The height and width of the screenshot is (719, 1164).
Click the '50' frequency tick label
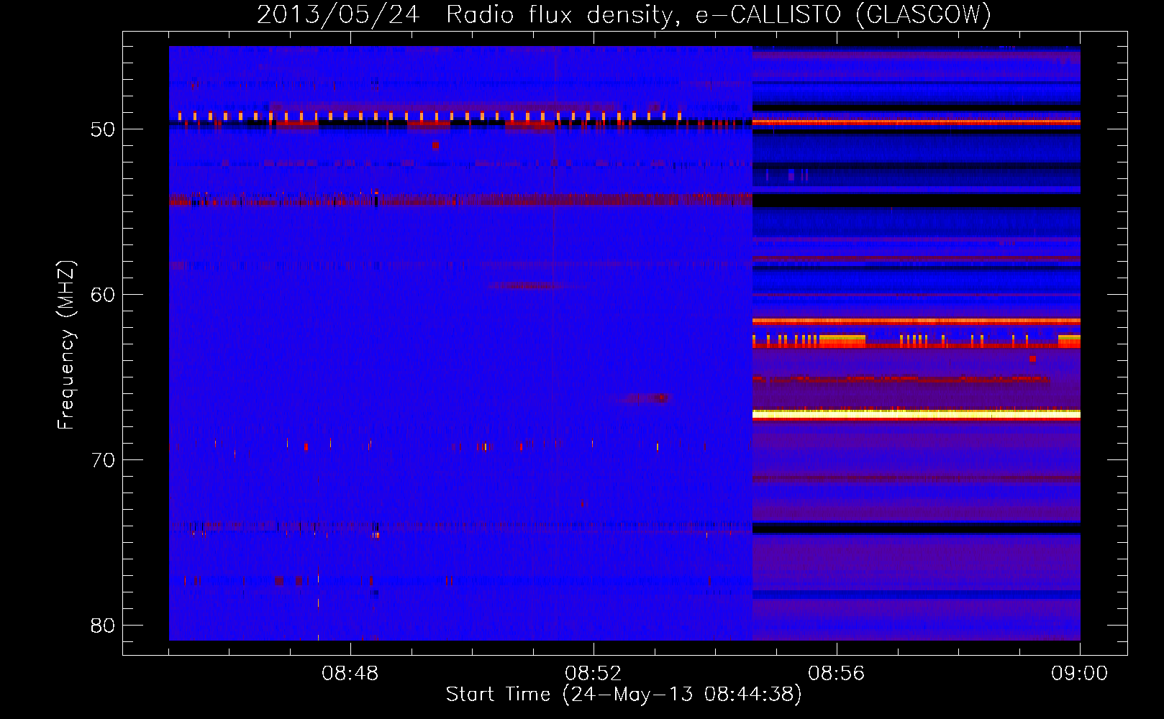(x=103, y=129)
